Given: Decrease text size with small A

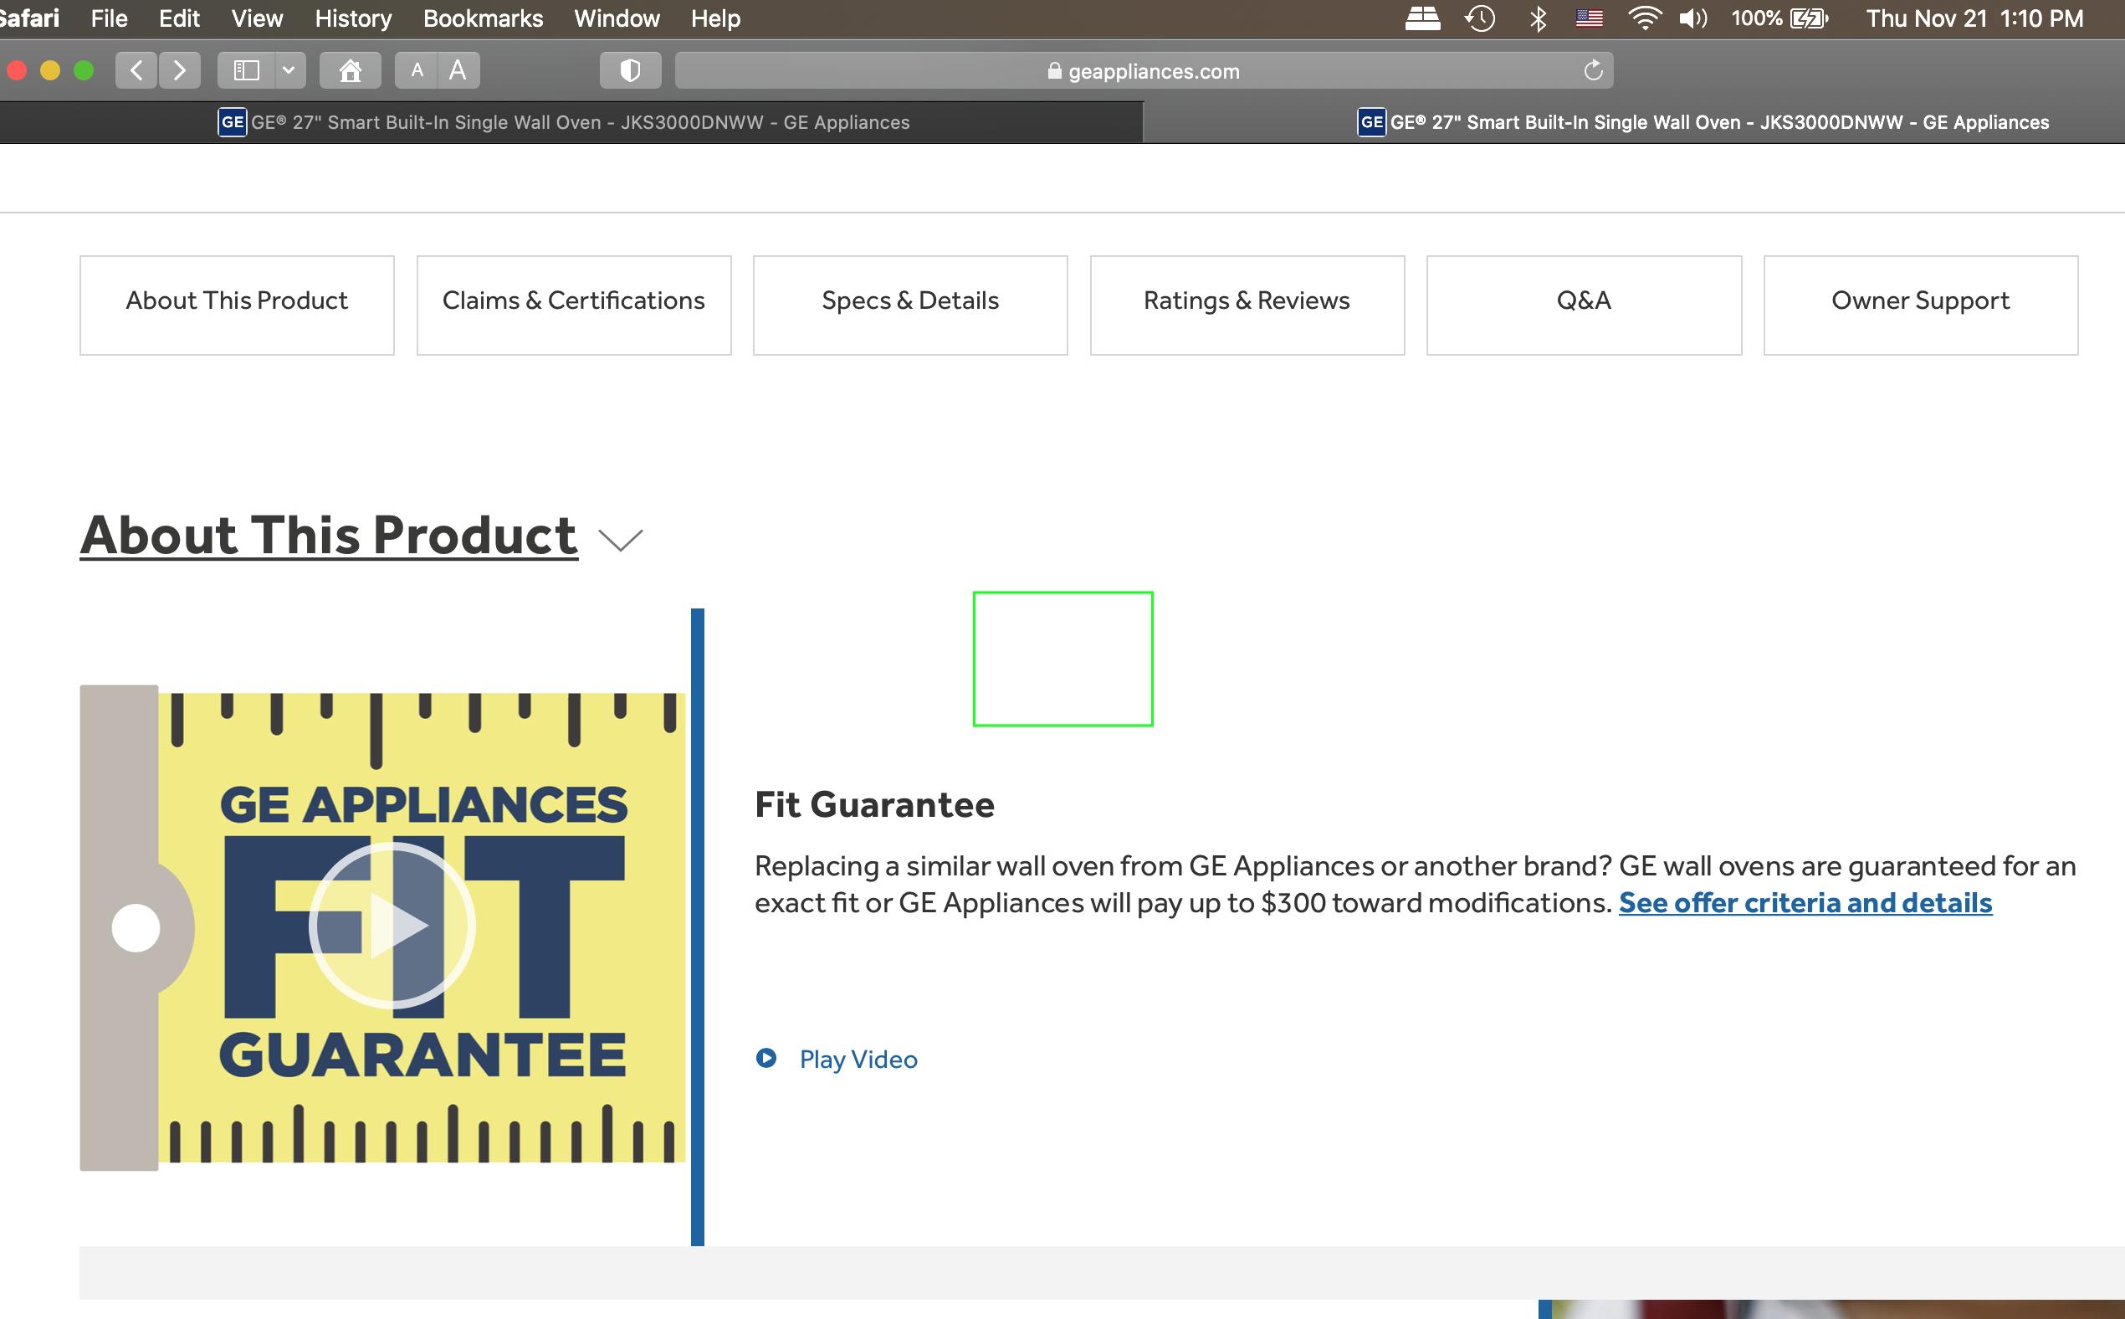Looking at the screenshot, I should 417,69.
